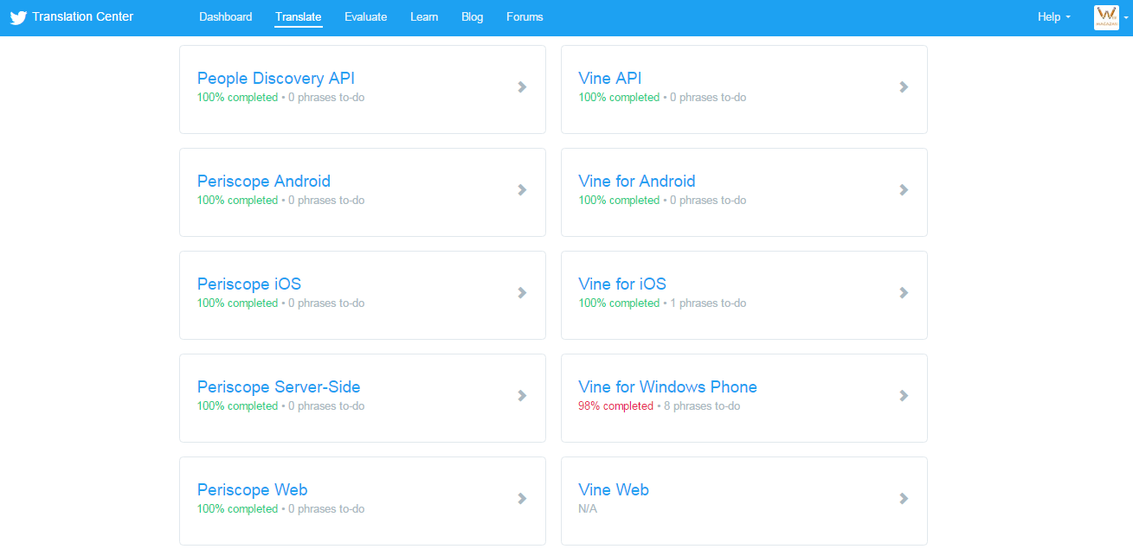This screenshot has width=1133, height=549.
Task: Go to the Dashboard tab
Action: coord(226,17)
